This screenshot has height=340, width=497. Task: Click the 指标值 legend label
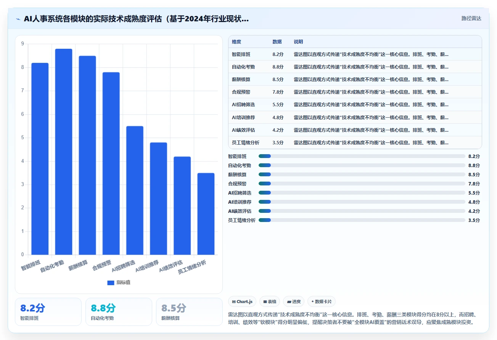point(123,283)
